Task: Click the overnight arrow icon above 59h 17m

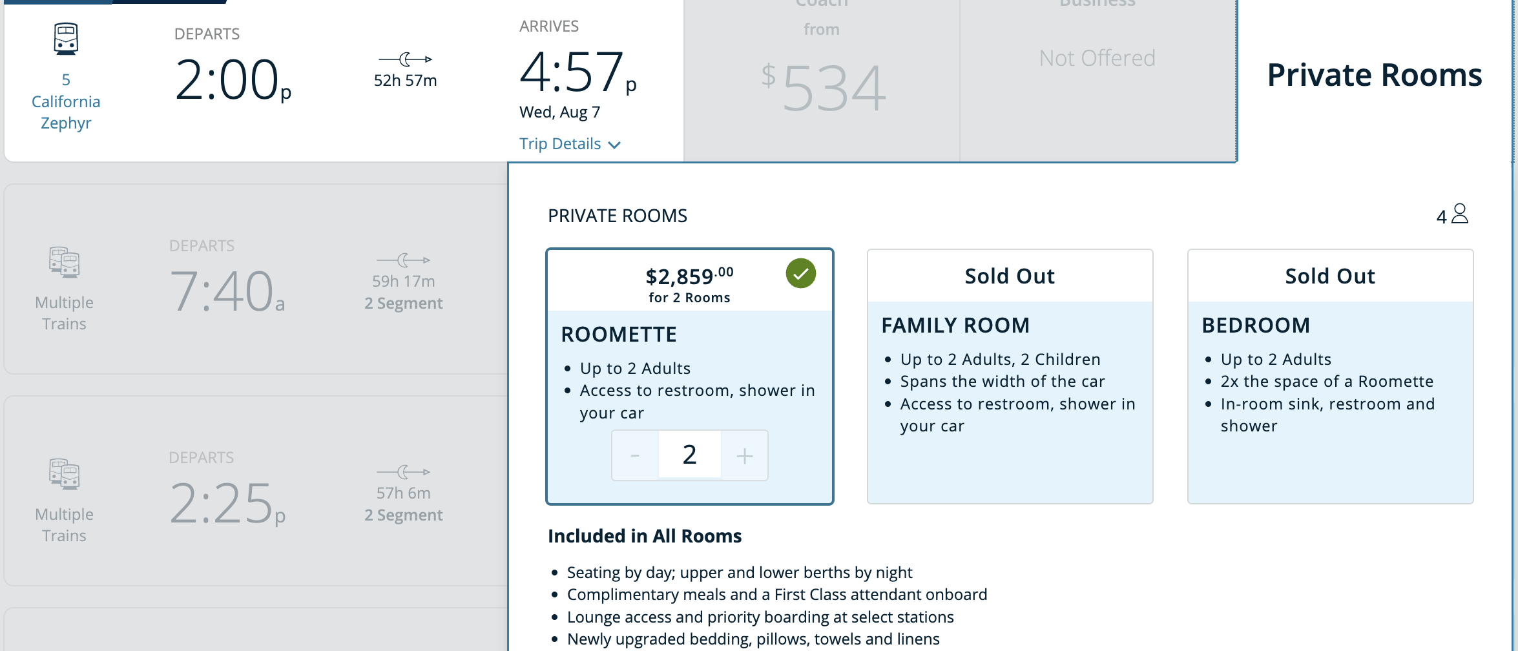Action: tap(404, 260)
